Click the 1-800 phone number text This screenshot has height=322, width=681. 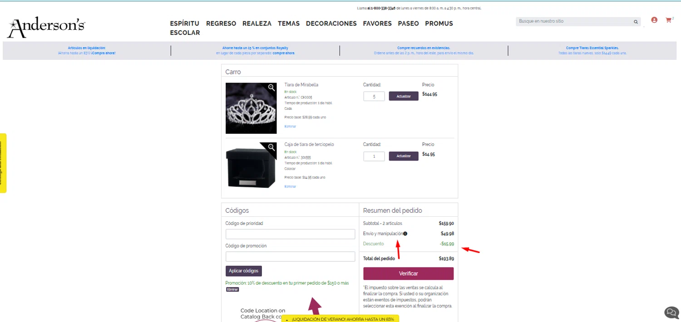pos(383,8)
